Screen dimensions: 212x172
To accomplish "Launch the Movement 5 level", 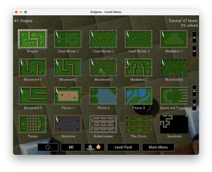I will pyautogui.click(x=33, y=96).
